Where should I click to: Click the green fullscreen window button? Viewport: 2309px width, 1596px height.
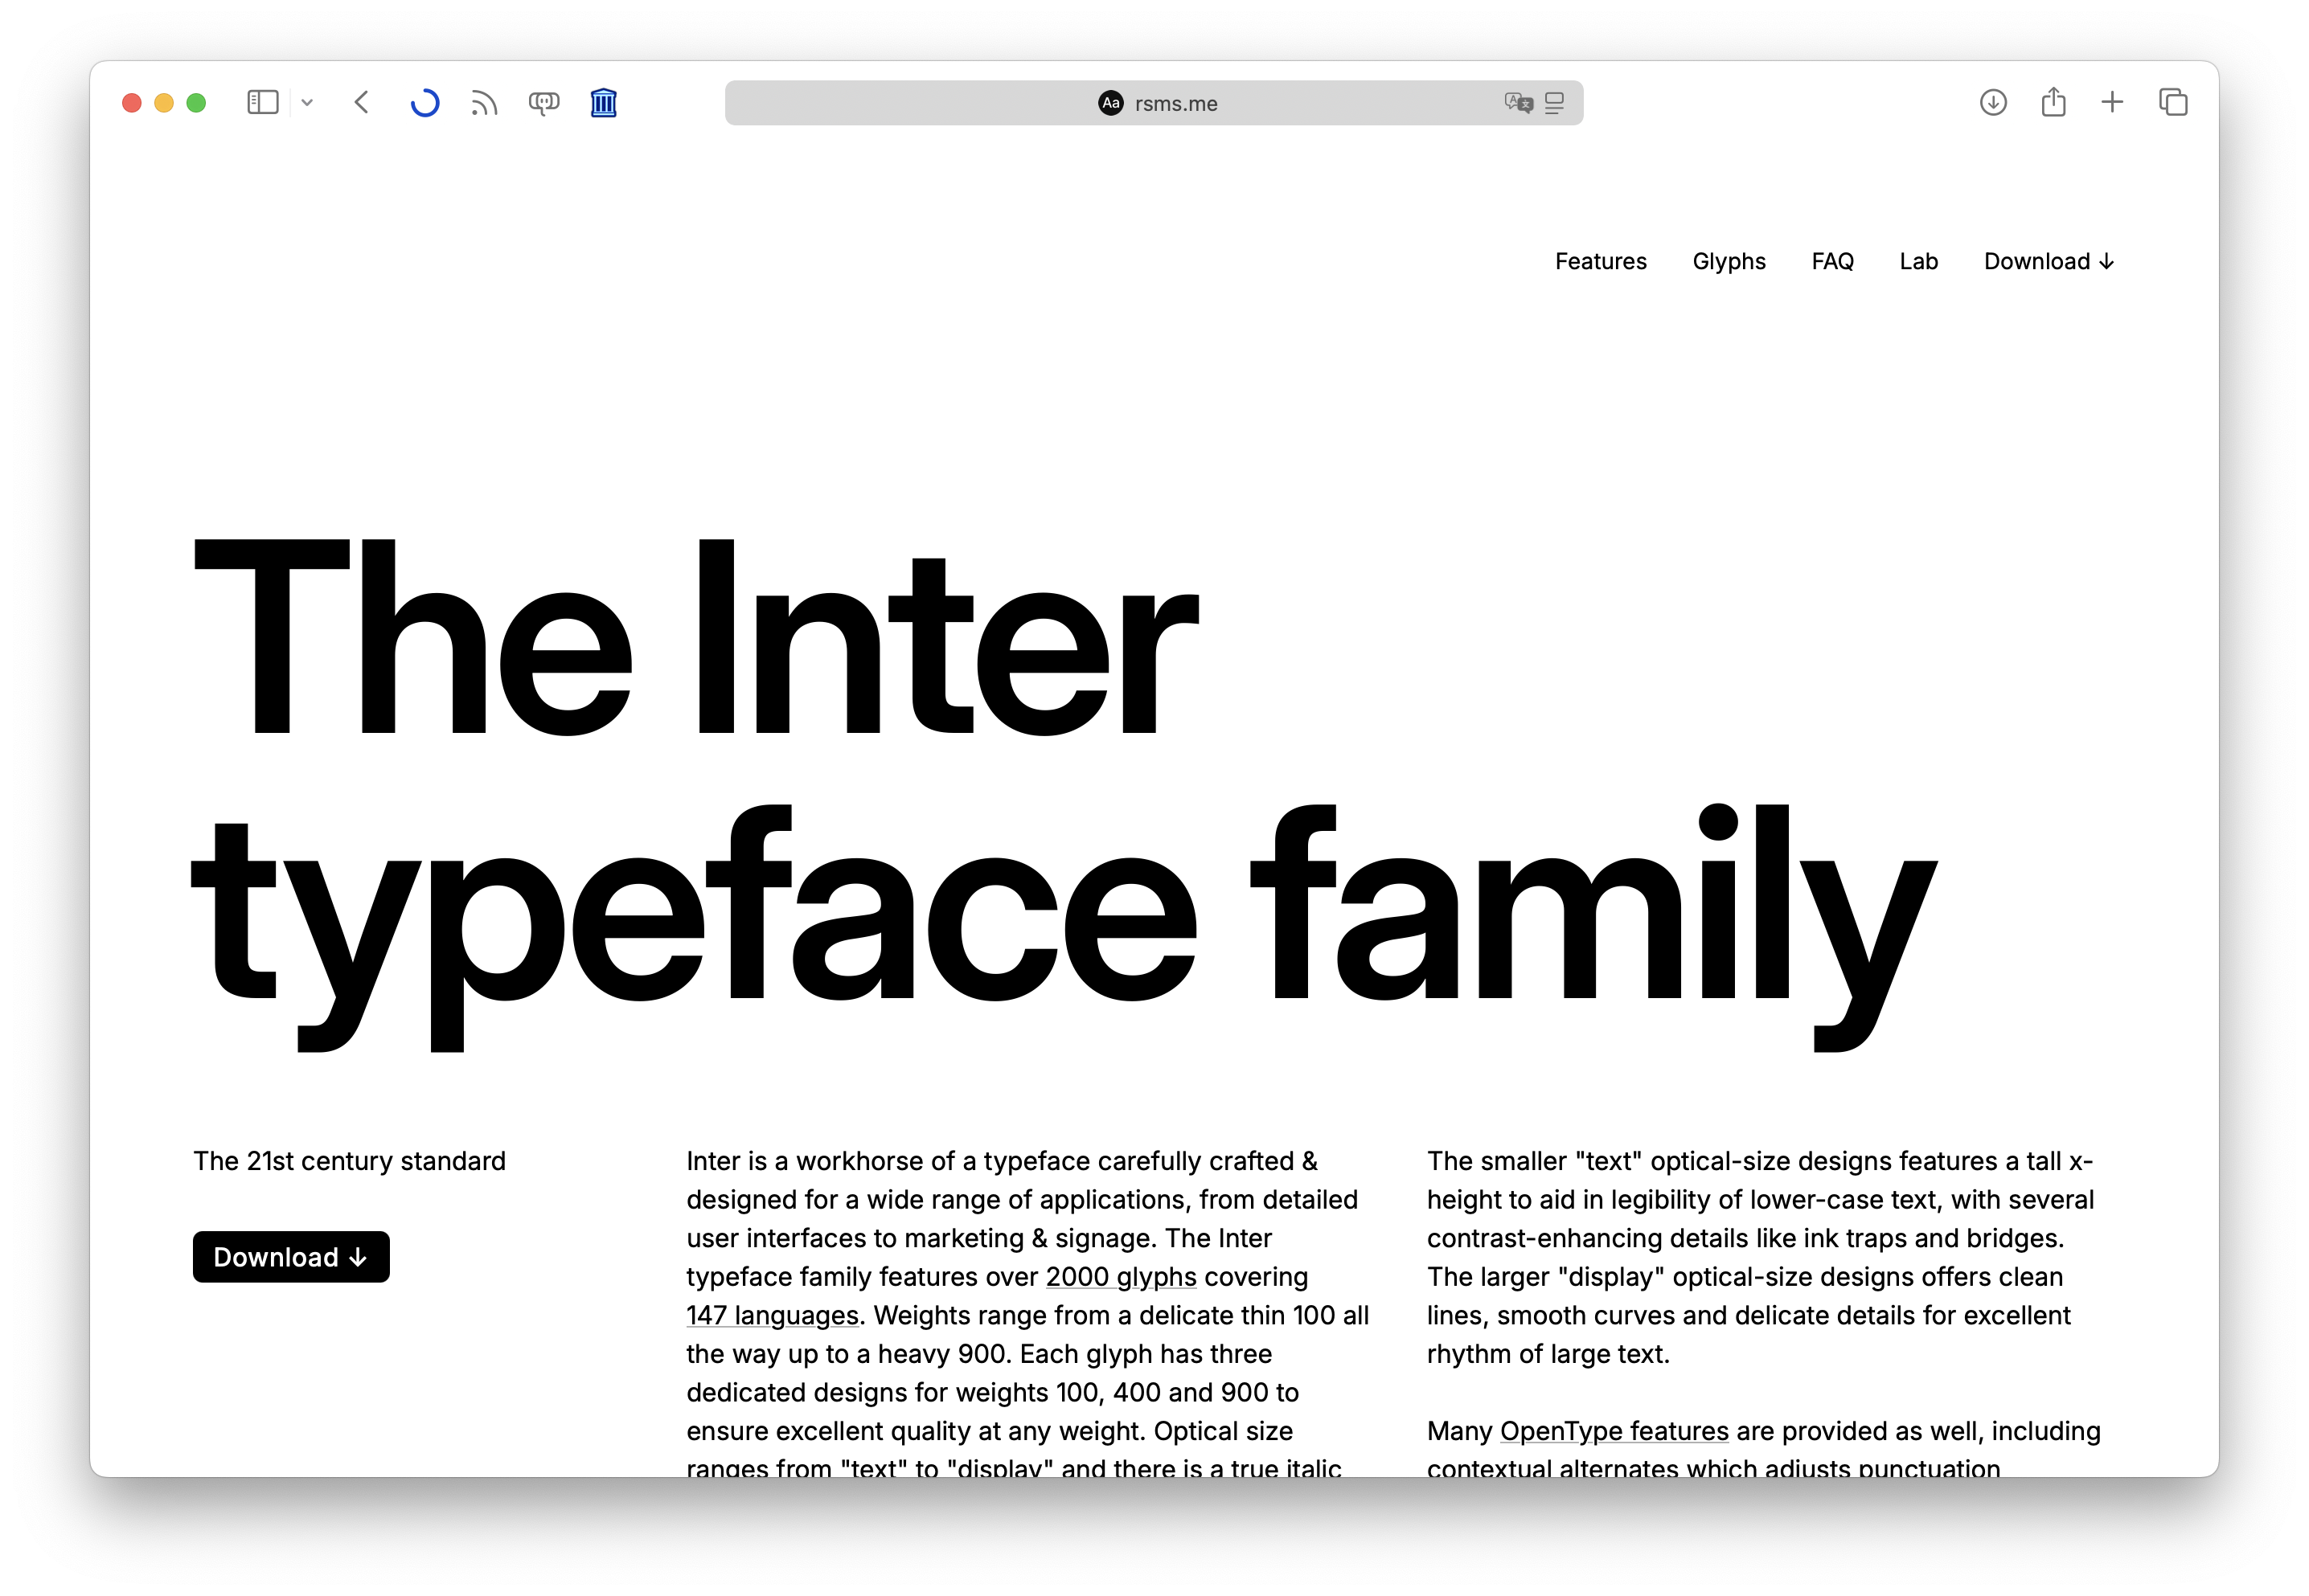[196, 103]
